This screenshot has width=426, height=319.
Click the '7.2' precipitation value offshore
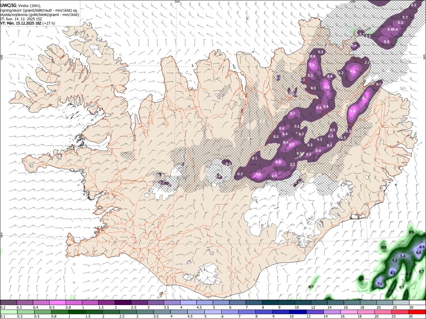tap(380, 284)
